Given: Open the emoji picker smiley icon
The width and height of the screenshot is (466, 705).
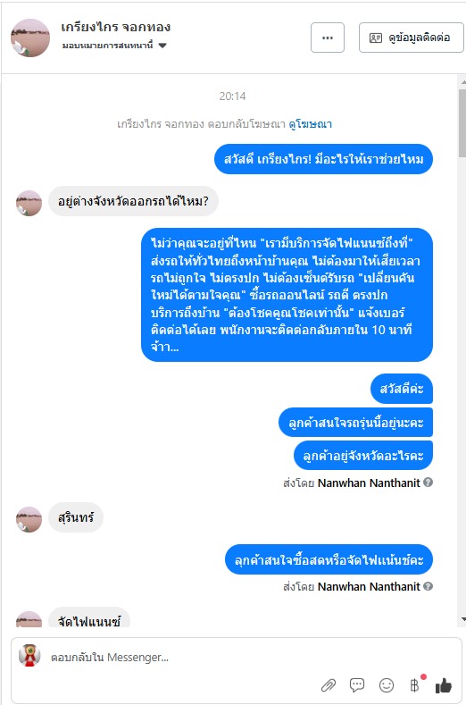Looking at the screenshot, I should (387, 685).
